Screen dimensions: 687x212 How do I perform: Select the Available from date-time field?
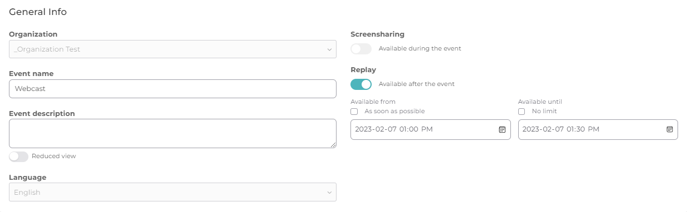[431, 129]
